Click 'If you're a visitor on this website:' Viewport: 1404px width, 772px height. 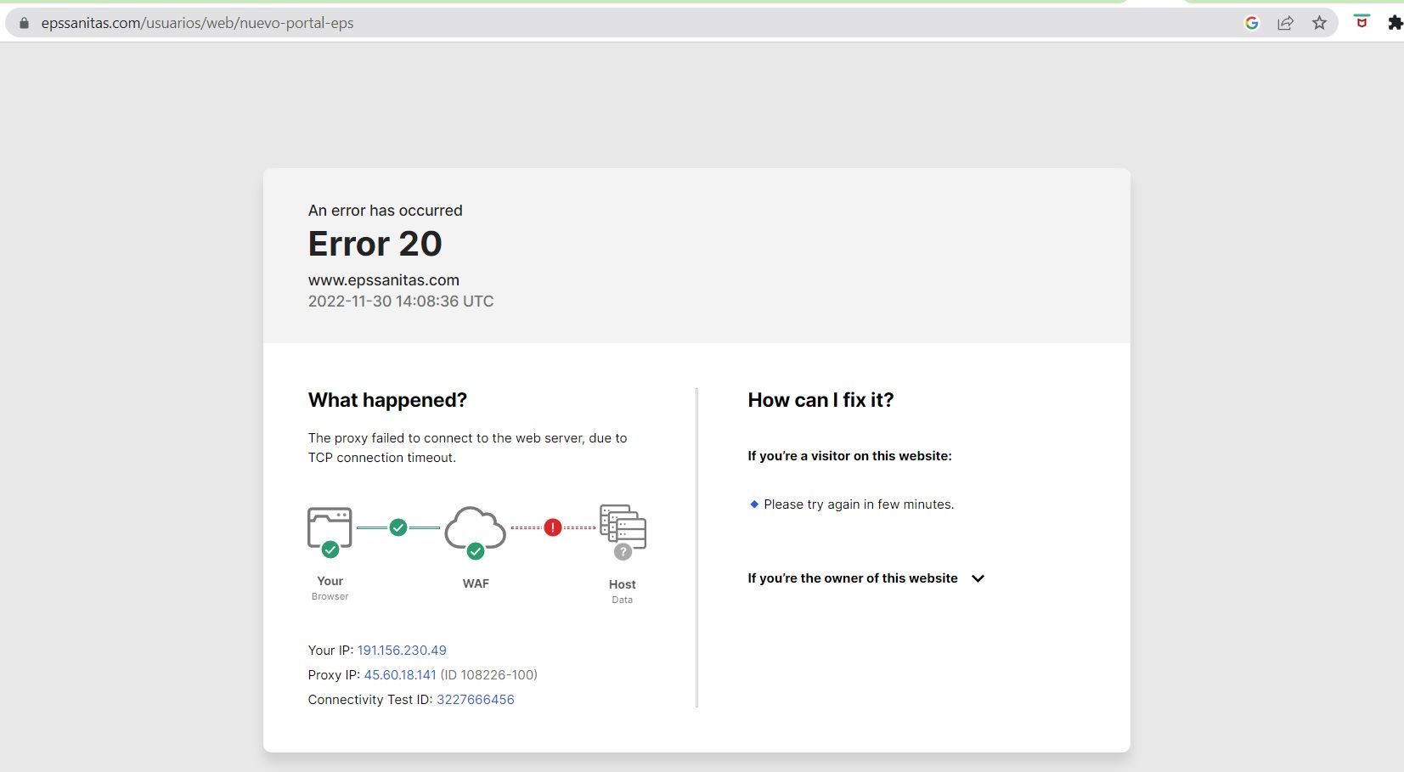pos(849,456)
